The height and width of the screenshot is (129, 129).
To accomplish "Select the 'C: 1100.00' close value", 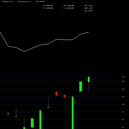I will (x=48, y=8).
